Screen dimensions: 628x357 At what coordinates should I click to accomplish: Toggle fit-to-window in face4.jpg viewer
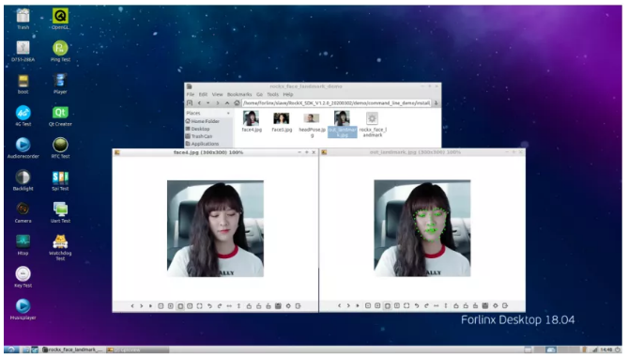(x=180, y=306)
